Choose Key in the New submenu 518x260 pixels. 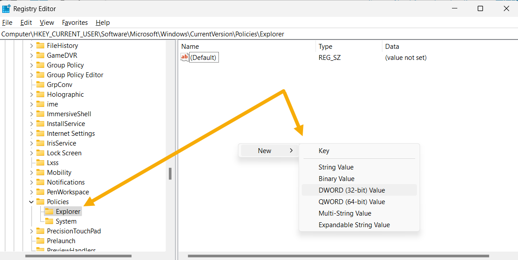pos(323,150)
